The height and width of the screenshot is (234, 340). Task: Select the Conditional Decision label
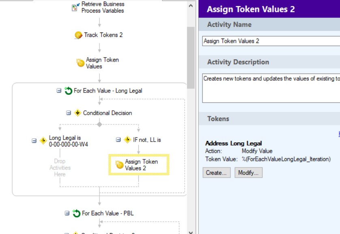click(x=108, y=113)
